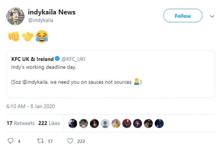Click the crying laughing emoji

(42, 36)
